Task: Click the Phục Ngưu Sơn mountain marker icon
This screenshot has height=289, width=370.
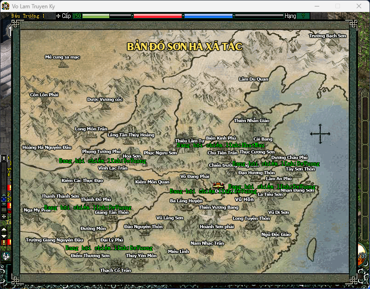Action: [x=161, y=159]
